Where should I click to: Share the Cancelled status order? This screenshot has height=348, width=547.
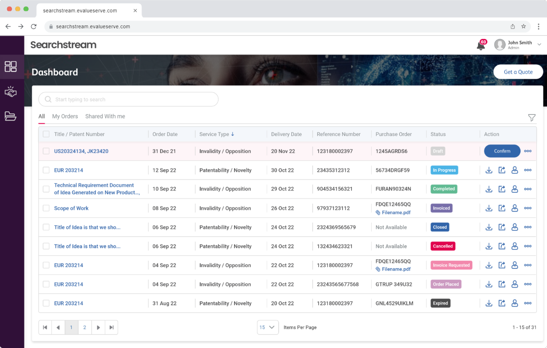click(x=502, y=246)
